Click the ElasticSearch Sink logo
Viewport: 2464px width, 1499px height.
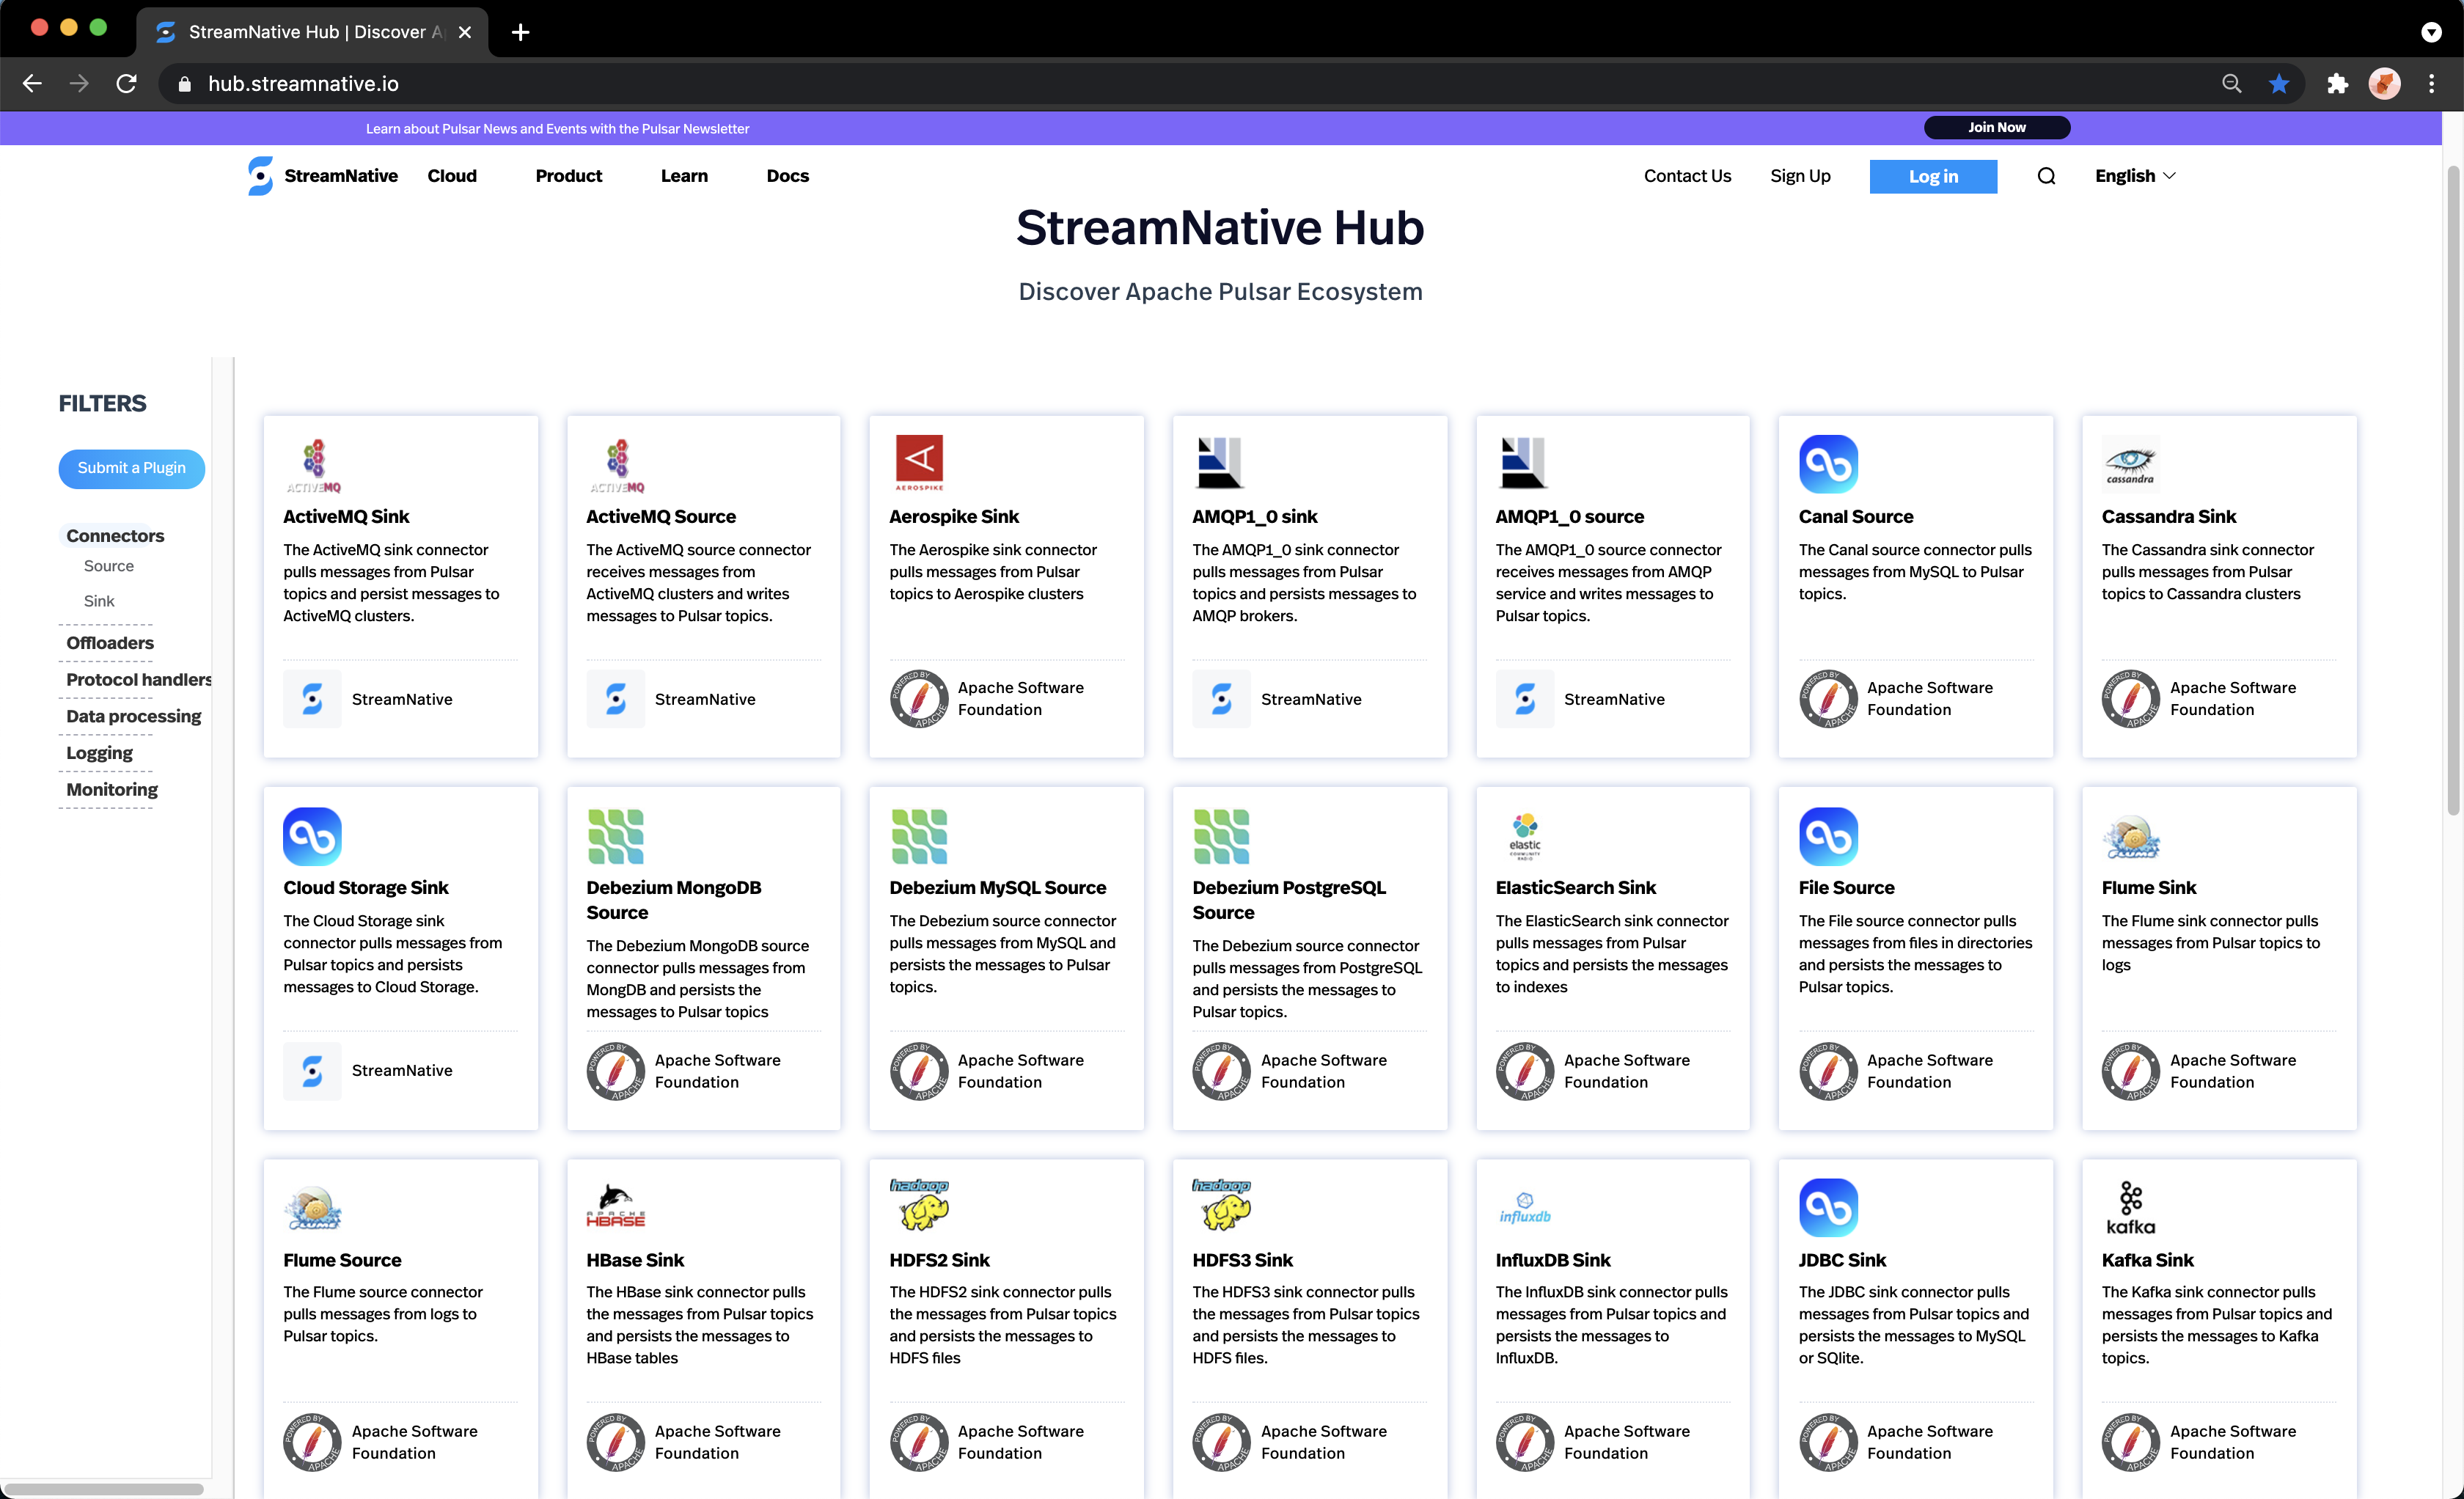1524,835
